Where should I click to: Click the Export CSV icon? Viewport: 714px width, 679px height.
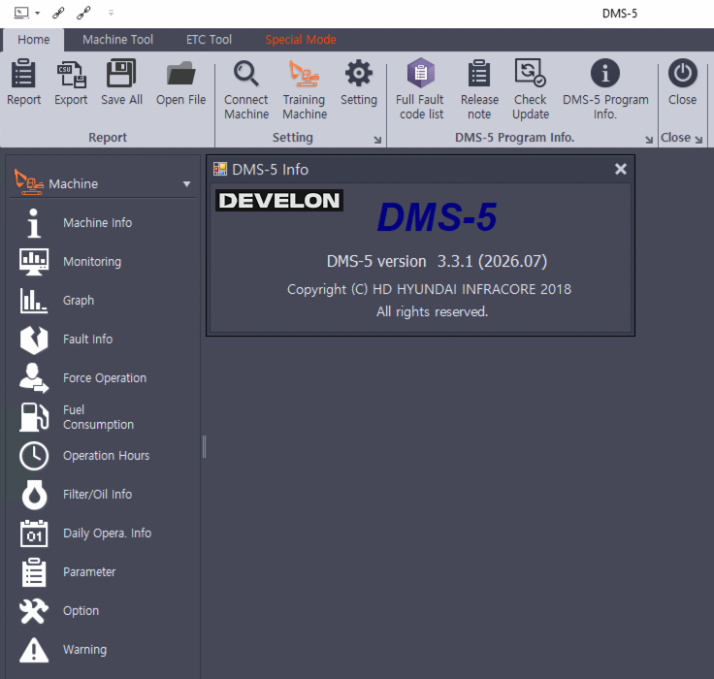click(71, 74)
